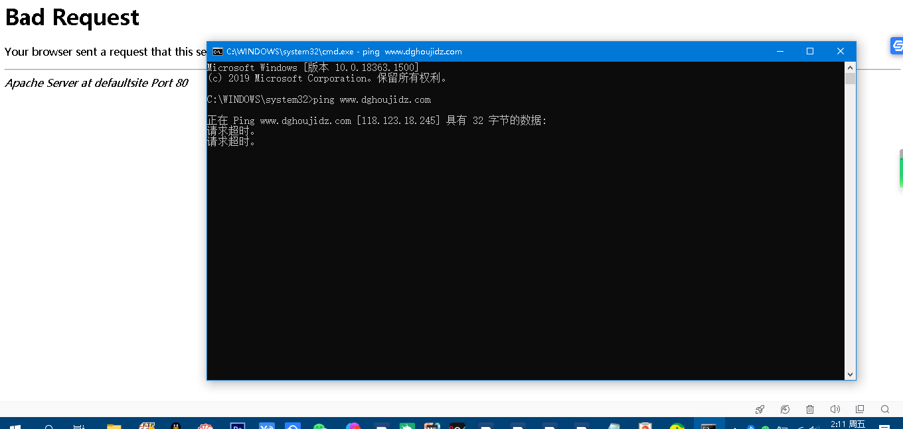Mute sound using browser status bar speaker icon

(x=835, y=409)
